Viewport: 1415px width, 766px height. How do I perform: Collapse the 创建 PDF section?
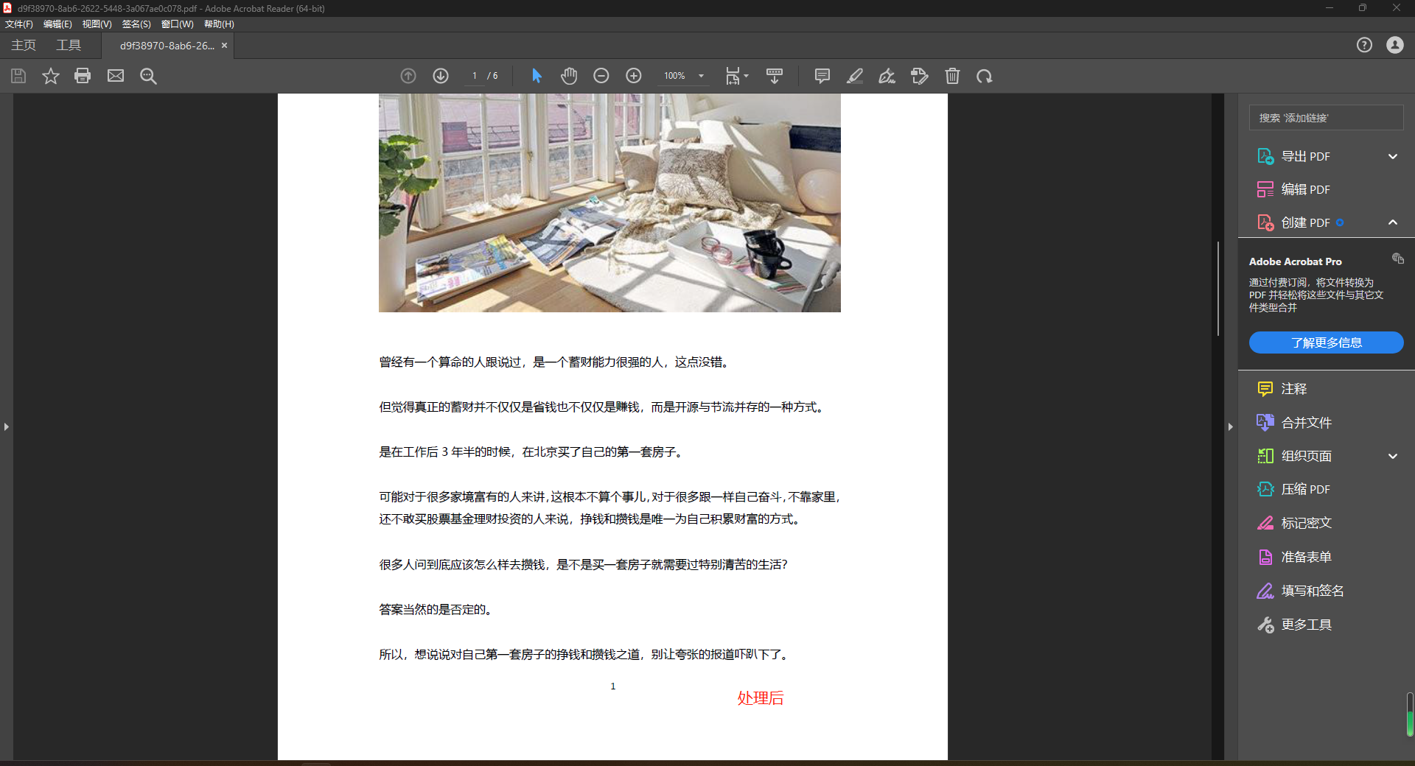pyautogui.click(x=1393, y=222)
